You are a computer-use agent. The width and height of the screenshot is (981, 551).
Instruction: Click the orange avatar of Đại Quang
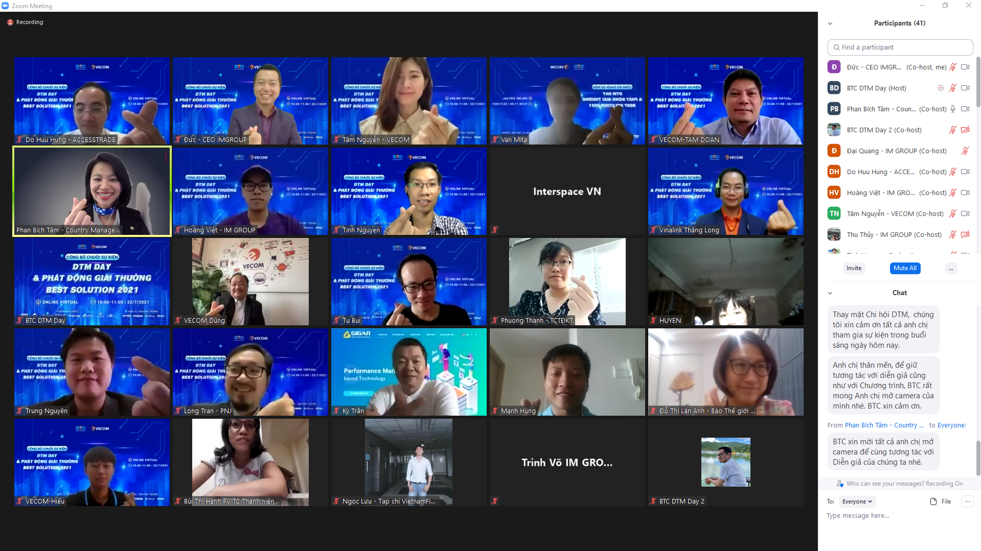tap(834, 151)
